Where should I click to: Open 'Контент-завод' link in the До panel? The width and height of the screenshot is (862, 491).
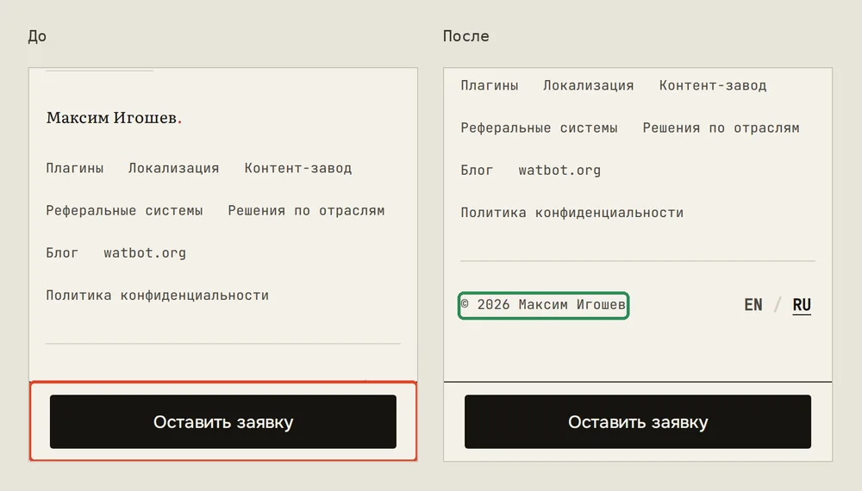click(298, 168)
